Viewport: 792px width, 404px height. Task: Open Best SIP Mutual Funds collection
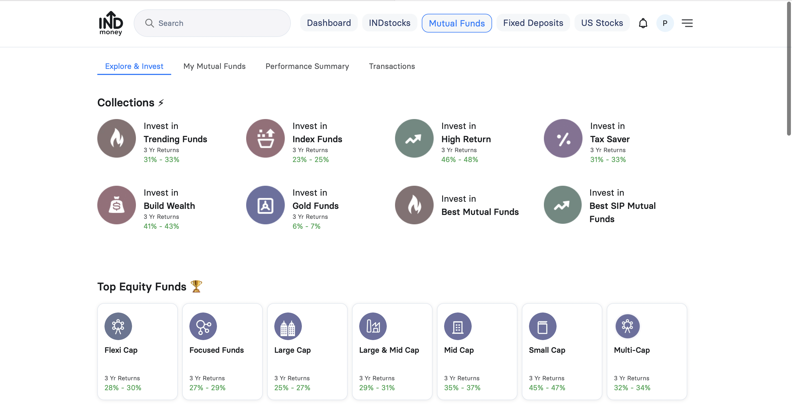[600, 205]
